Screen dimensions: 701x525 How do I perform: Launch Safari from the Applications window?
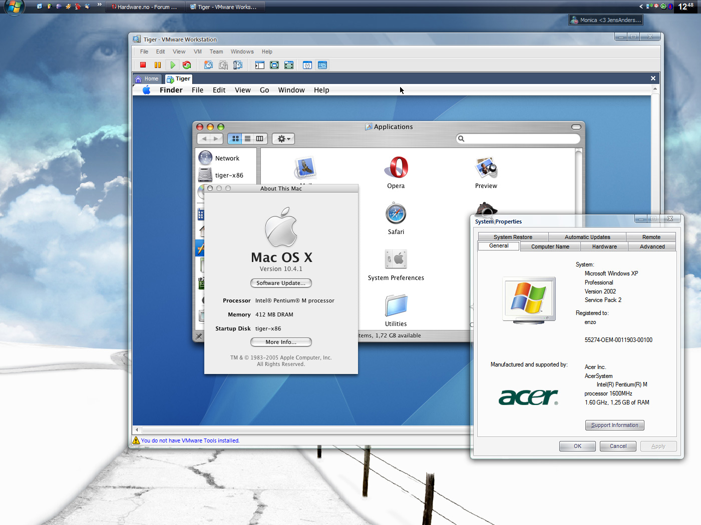[396, 214]
